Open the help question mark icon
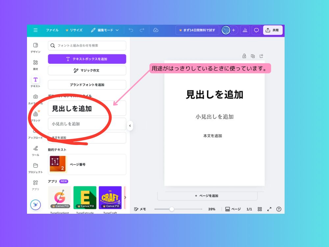 pyautogui.click(x=279, y=209)
